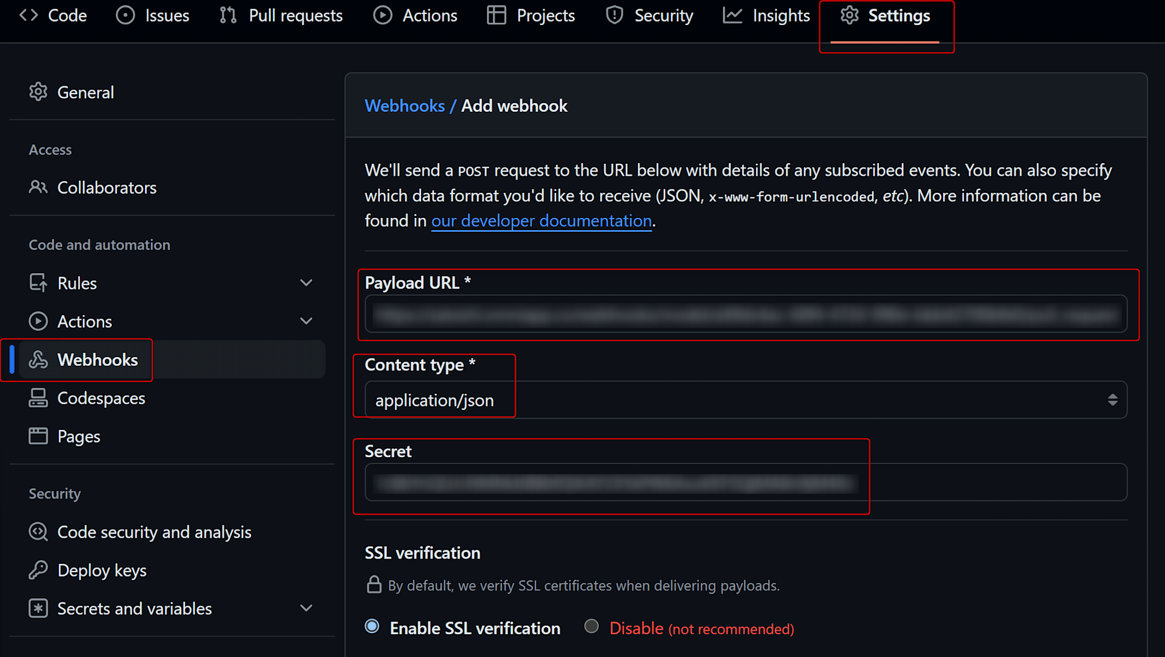Expand the Rules section chevron

306,282
